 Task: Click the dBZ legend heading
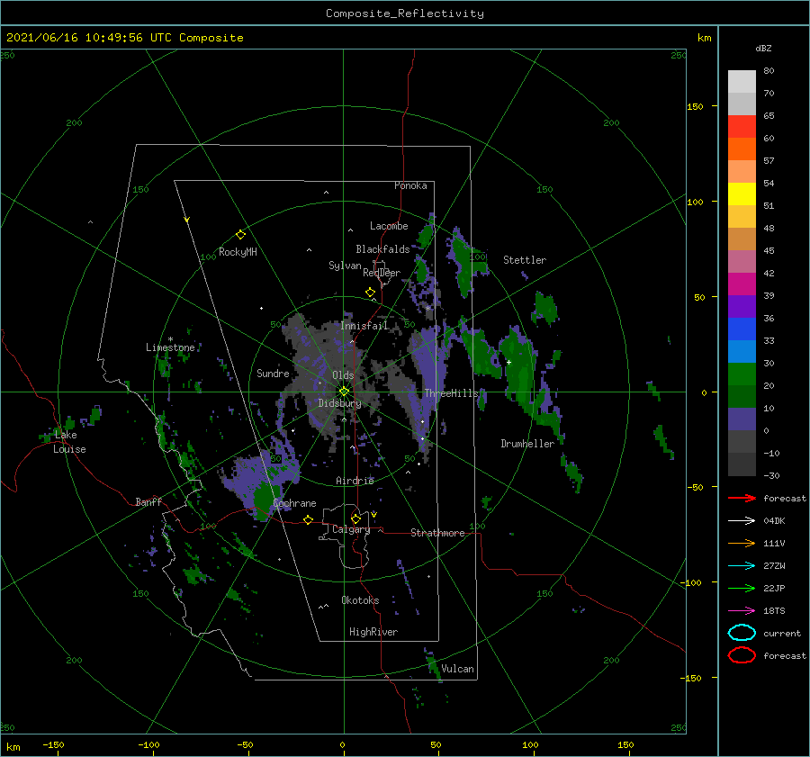coord(763,49)
